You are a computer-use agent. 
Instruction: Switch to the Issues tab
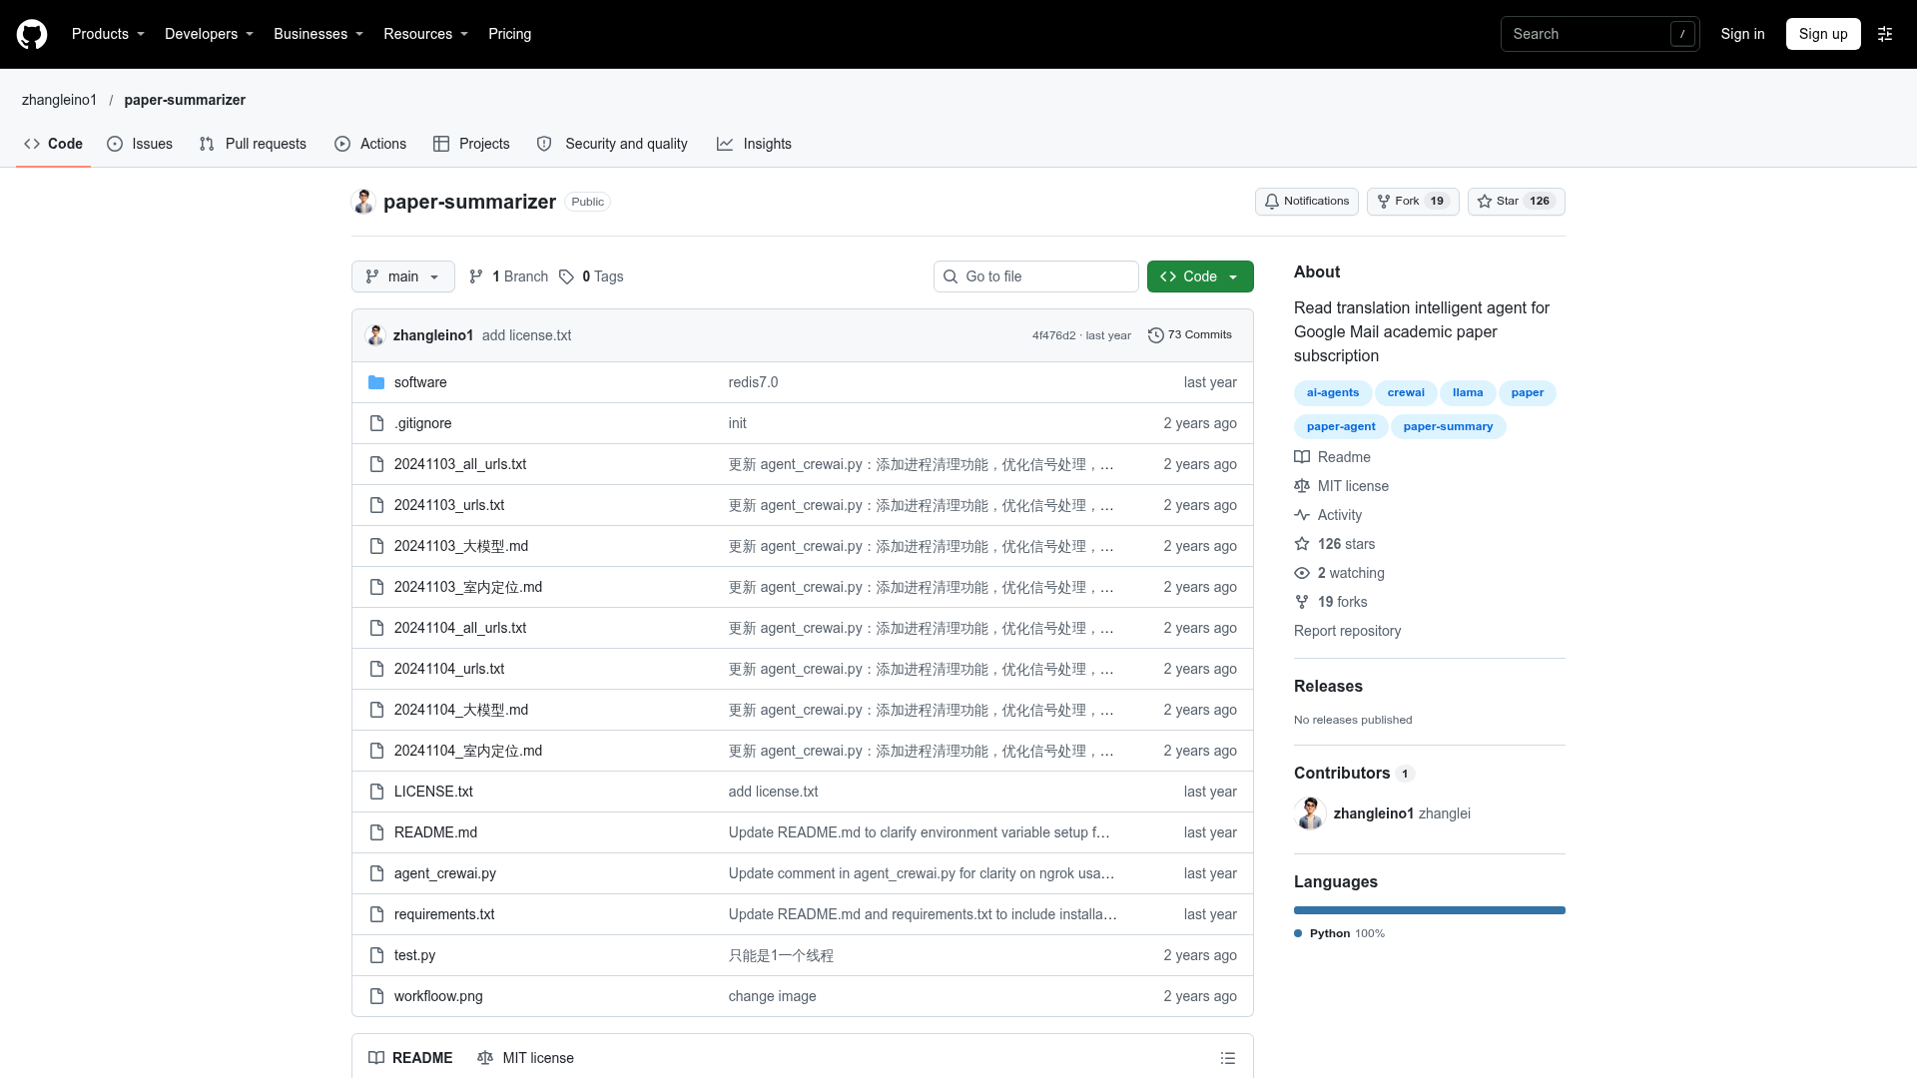click(x=140, y=144)
